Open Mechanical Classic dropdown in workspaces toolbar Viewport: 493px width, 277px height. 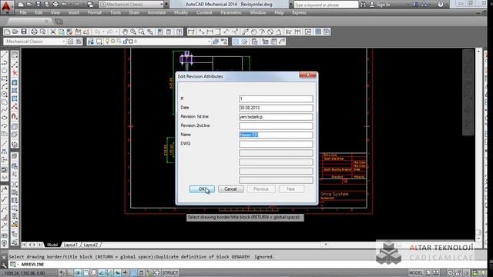coord(63,42)
